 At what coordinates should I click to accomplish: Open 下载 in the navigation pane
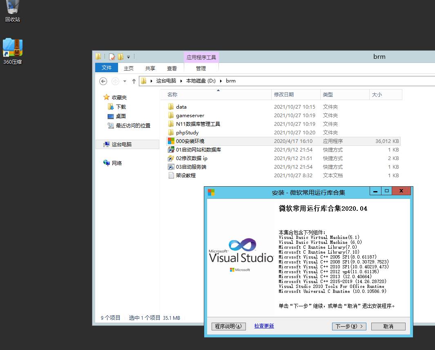tap(120, 107)
